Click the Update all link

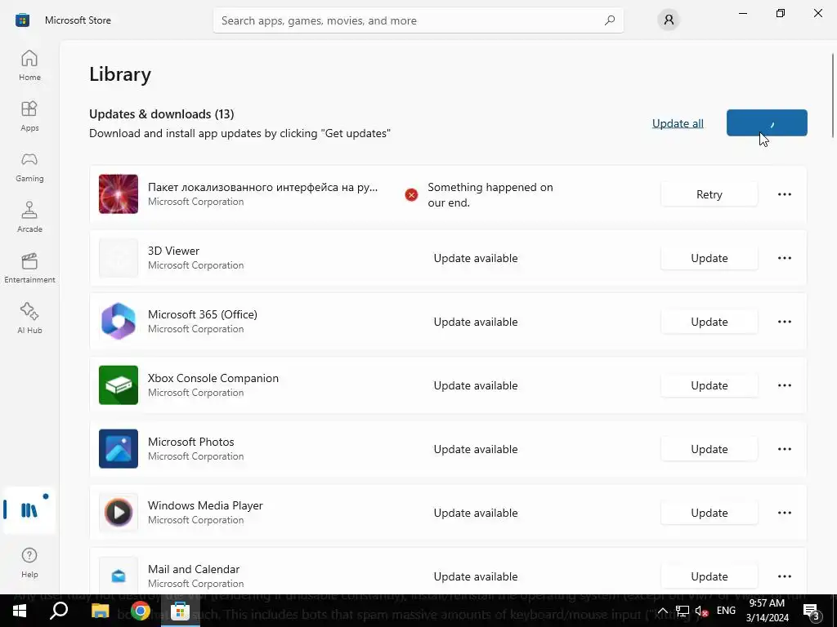[x=678, y=123]
